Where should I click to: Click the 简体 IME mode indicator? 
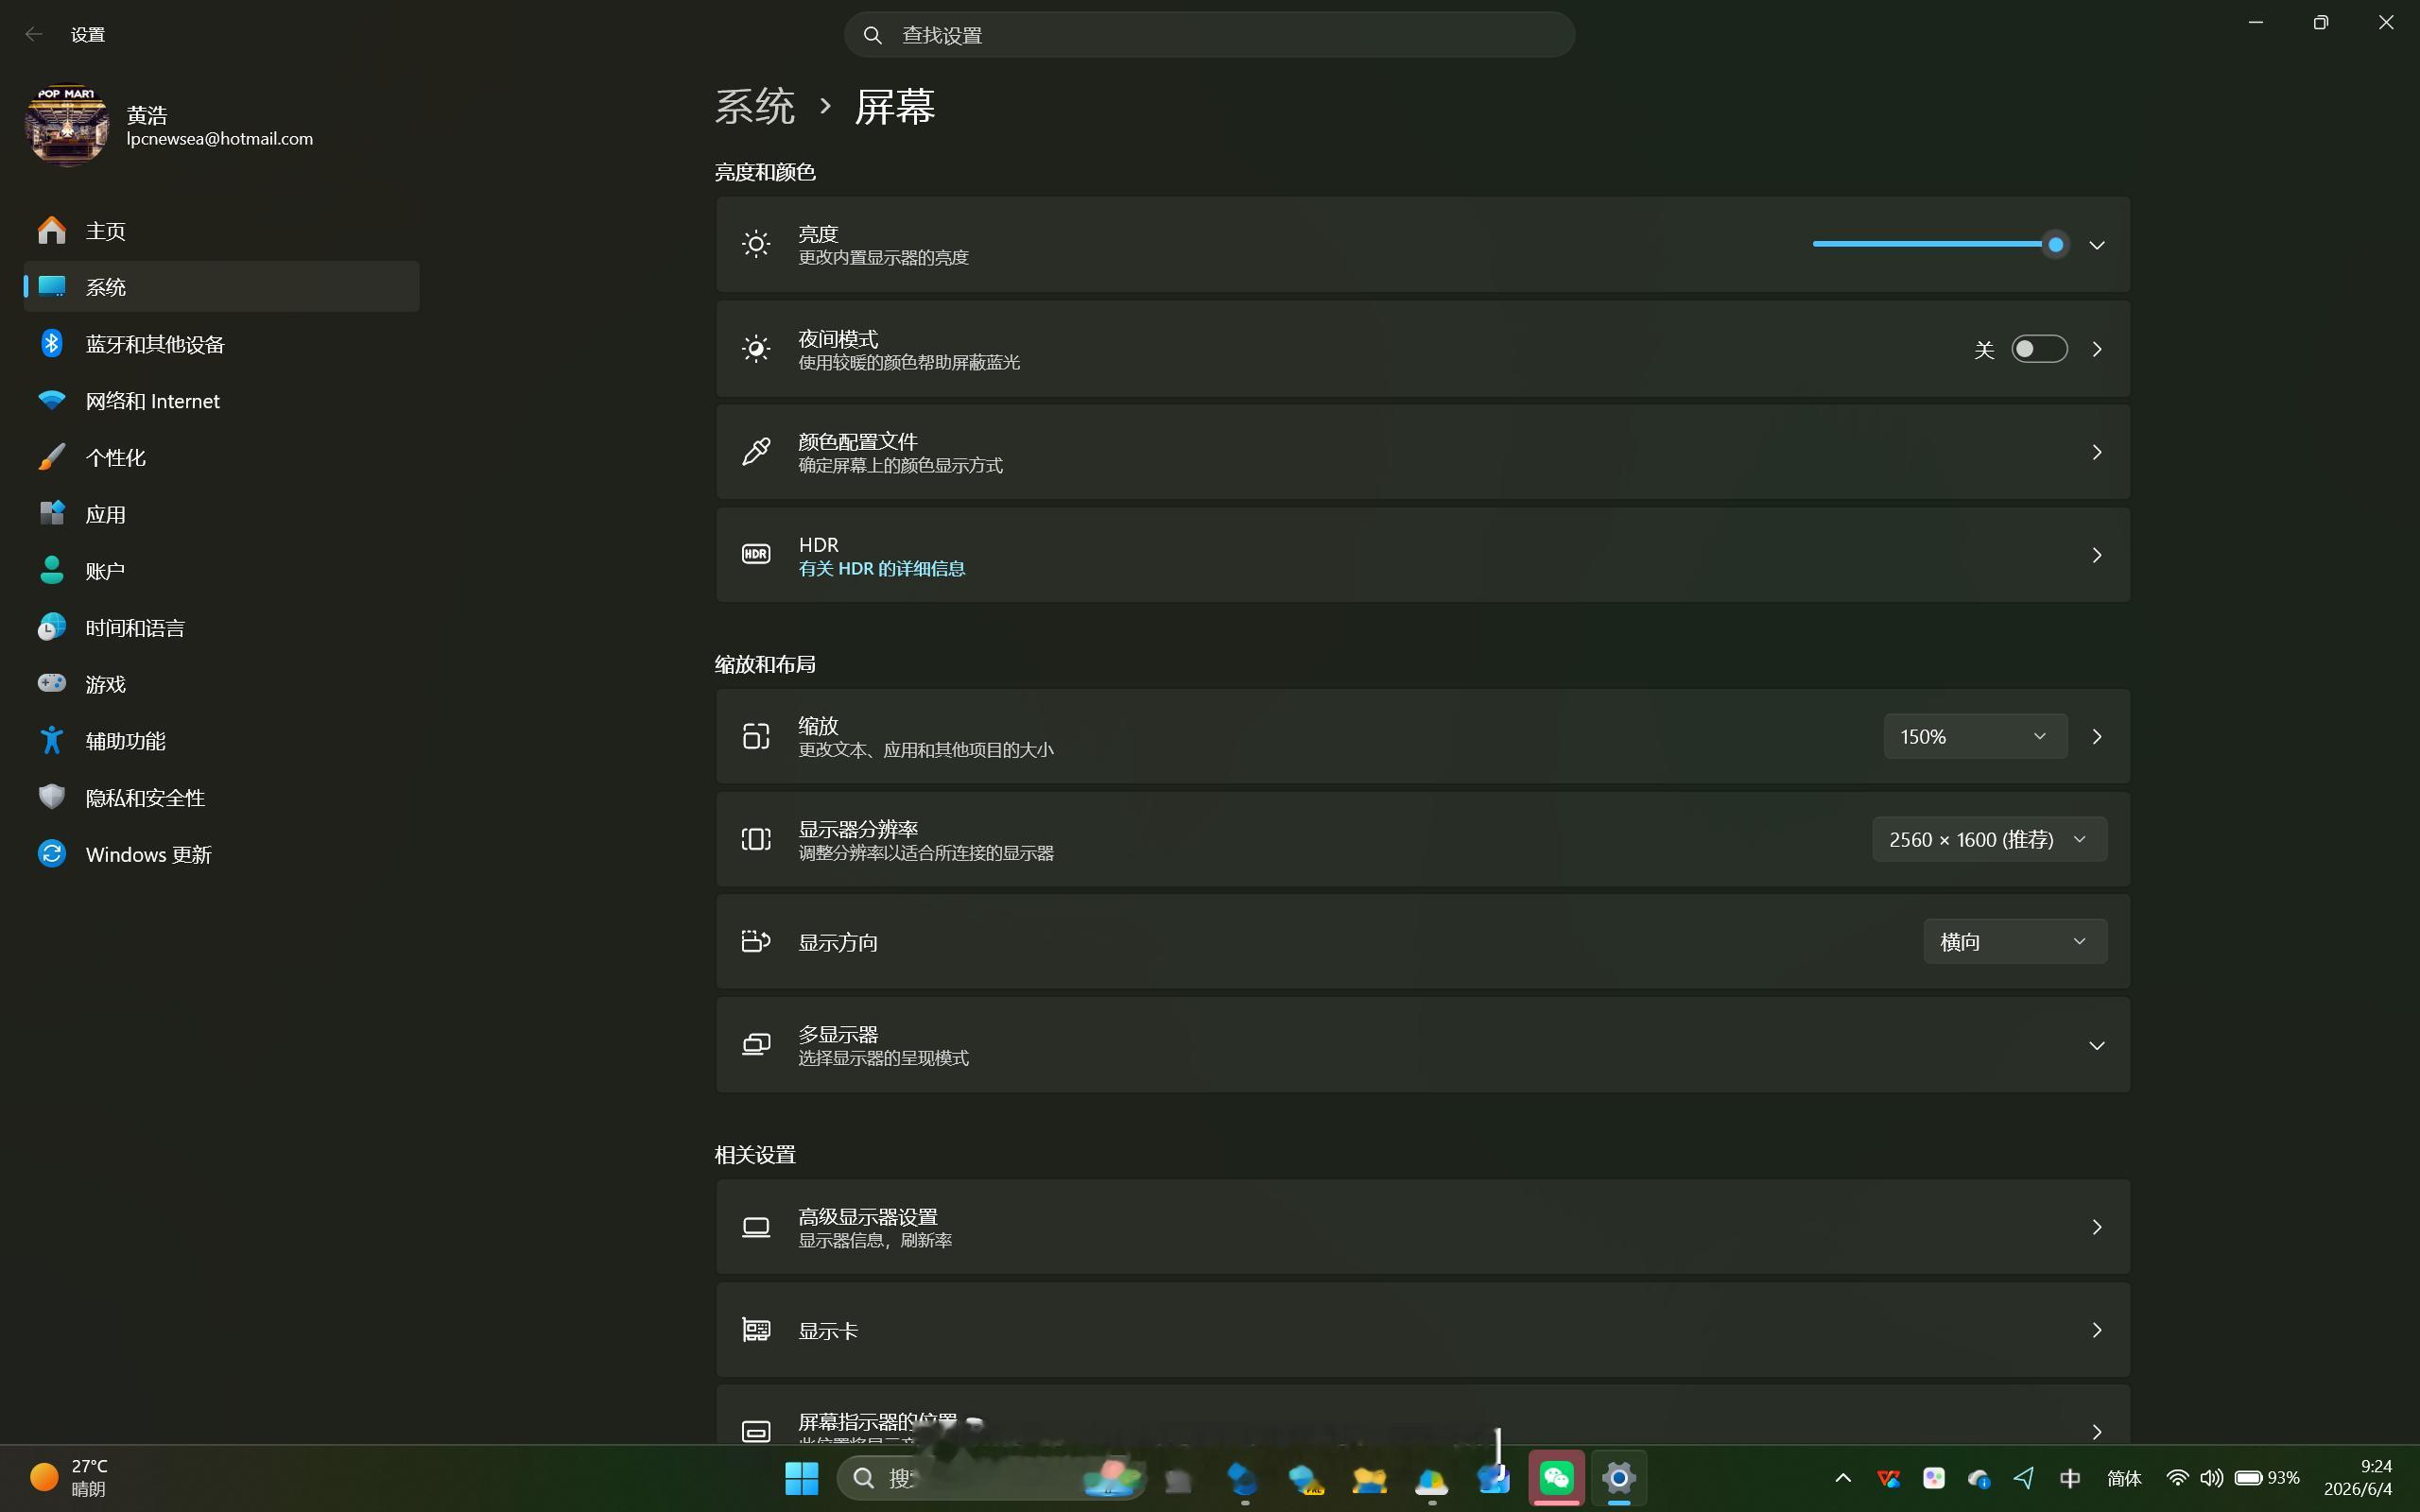pos(2124,1478)
